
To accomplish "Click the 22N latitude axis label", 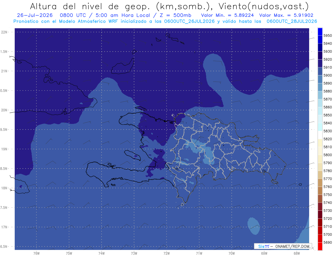I will coord(4,32).
